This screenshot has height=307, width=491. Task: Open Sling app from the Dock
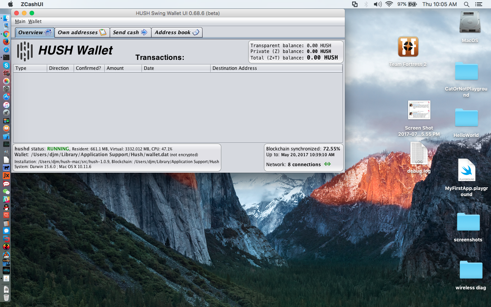tap(6, 270)
